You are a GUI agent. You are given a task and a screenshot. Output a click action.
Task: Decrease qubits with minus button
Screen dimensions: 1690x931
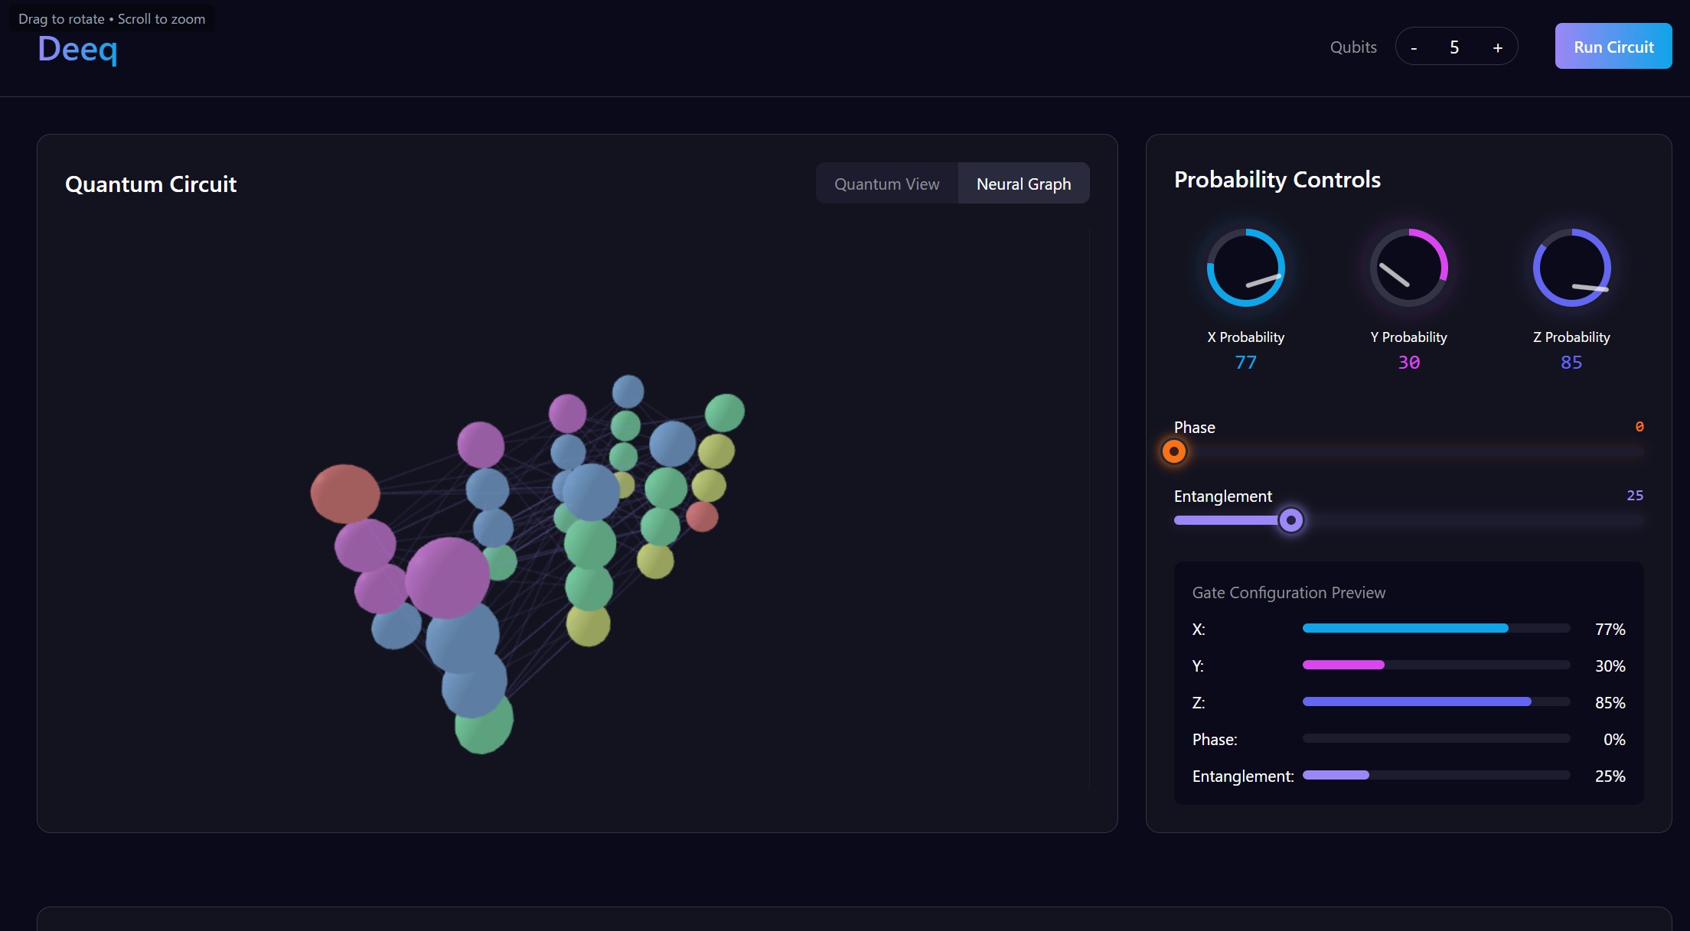tap(1414, 47)
